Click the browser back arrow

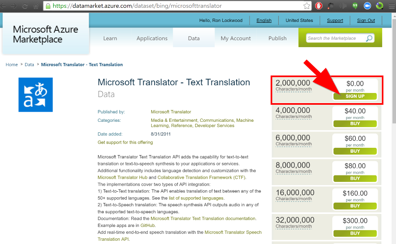point(4,6)
